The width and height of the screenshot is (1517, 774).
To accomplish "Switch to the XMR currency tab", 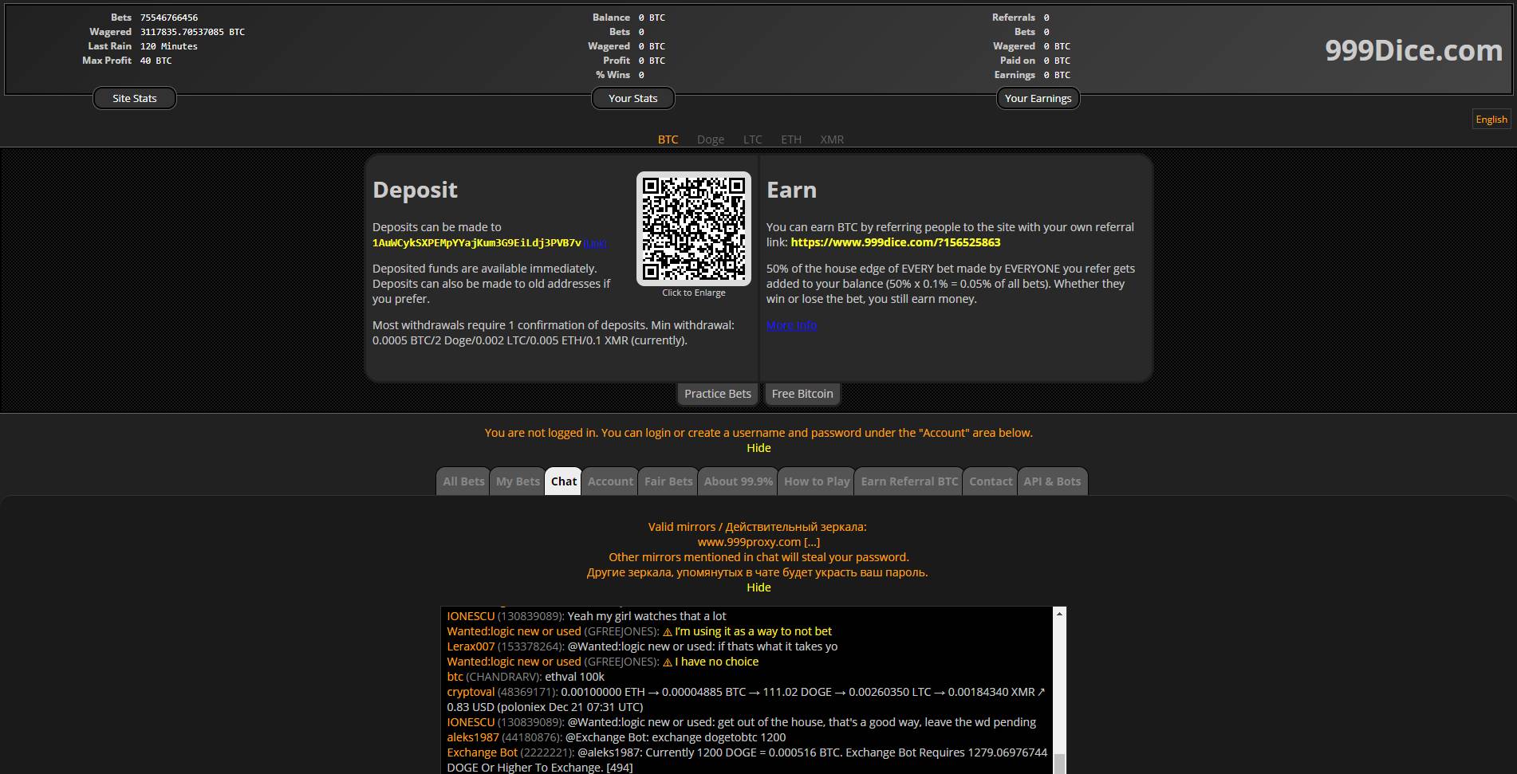I will click(x=832, y=139).
